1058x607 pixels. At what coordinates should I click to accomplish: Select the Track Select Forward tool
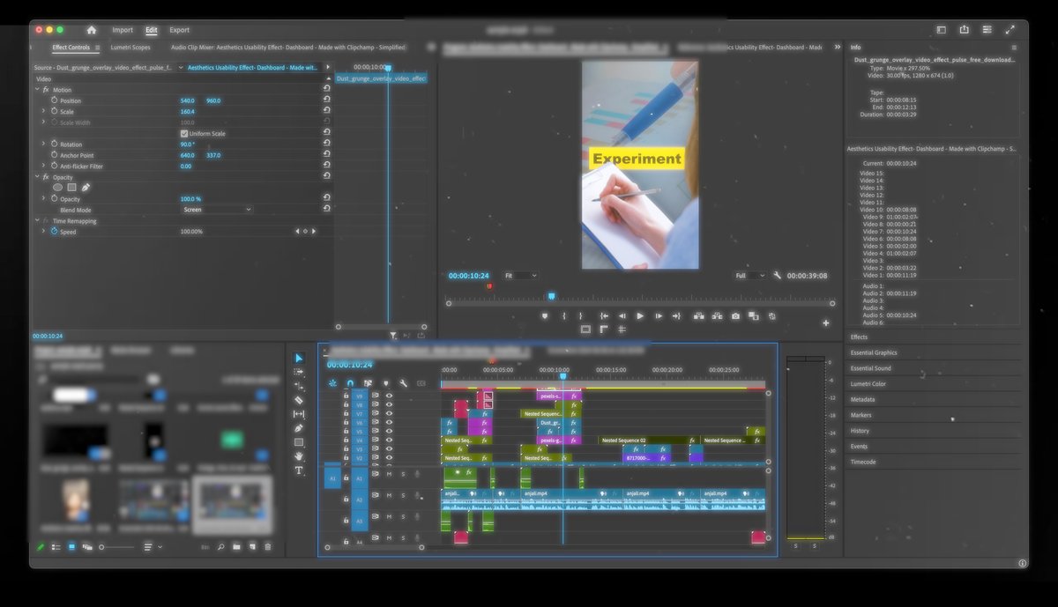pyautogui.click(x=299, y=372)
